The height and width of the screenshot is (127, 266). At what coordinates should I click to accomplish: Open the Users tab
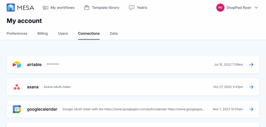coord(63,33)
